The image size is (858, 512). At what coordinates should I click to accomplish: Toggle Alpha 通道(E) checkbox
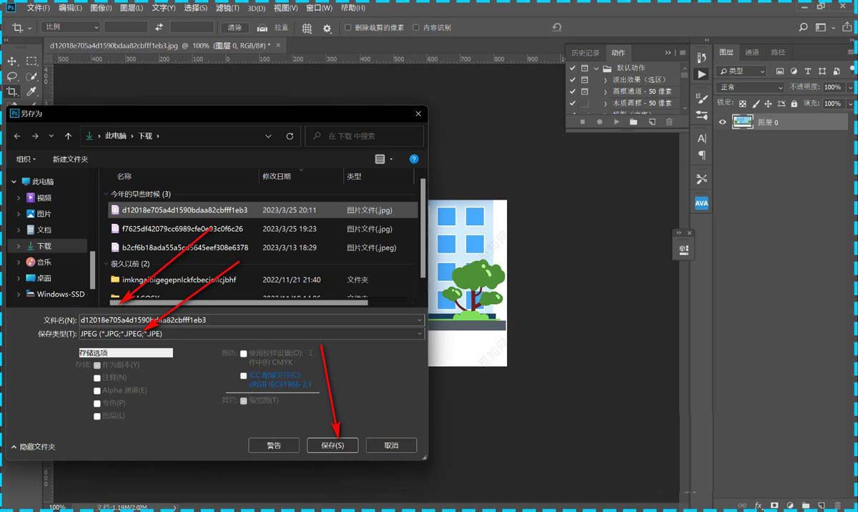click(97, 390)
